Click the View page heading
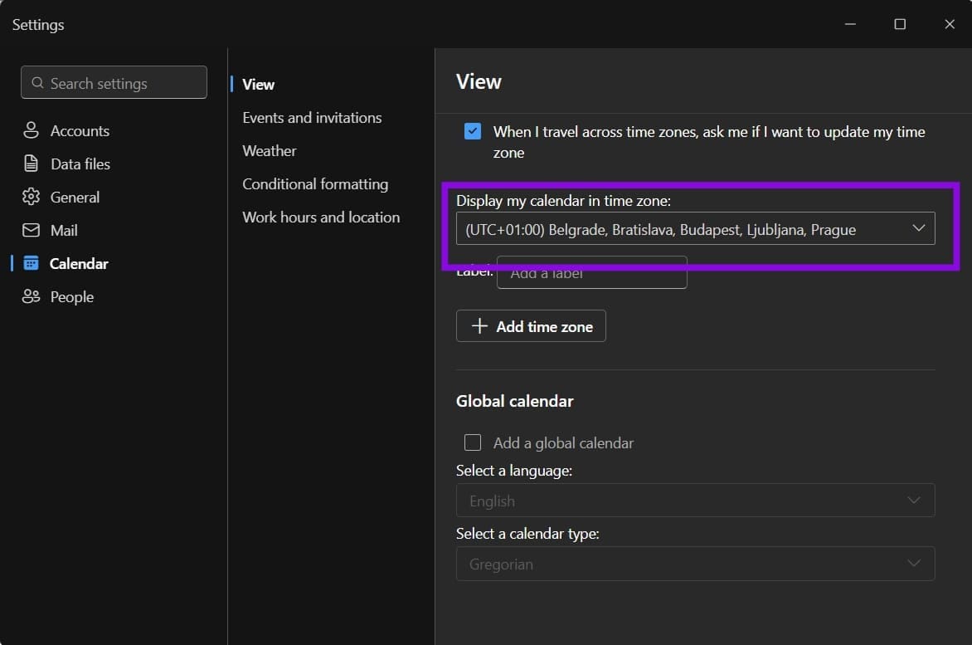This screenshot has width=972, height=645. point(479,82)
